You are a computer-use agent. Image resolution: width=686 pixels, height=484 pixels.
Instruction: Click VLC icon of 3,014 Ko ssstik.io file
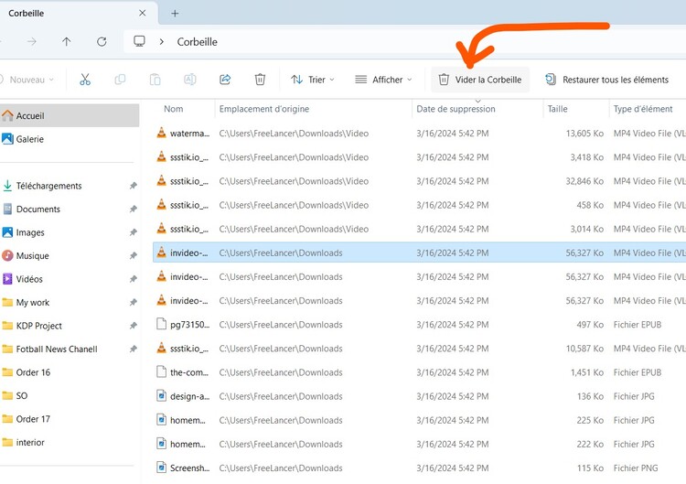point(161,229)
